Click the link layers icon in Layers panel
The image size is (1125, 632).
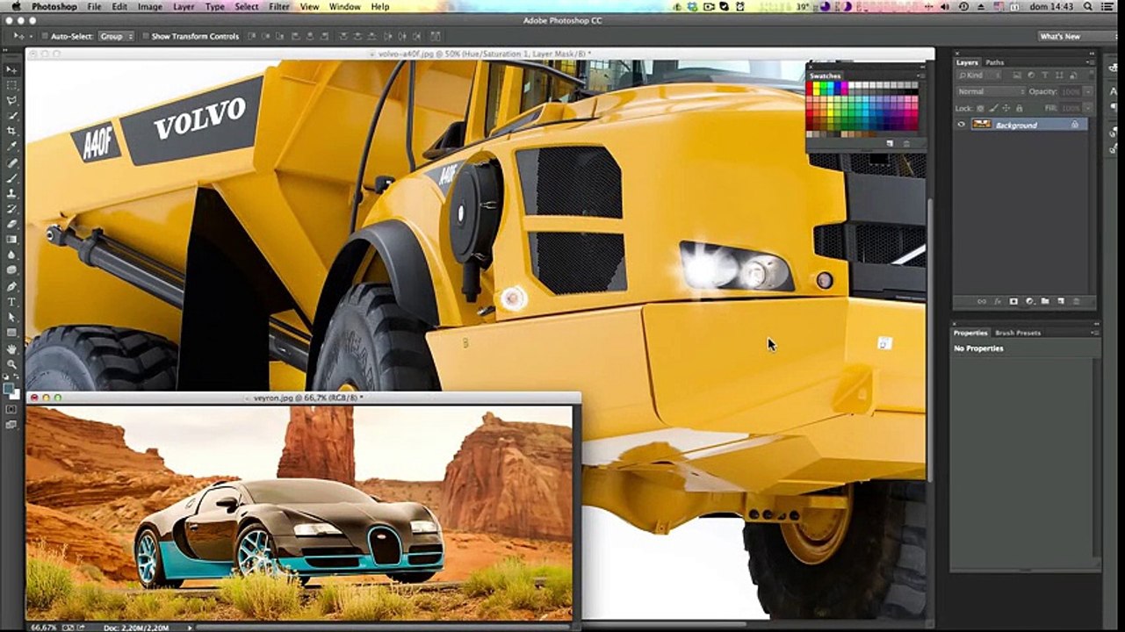tap(982, 301)
